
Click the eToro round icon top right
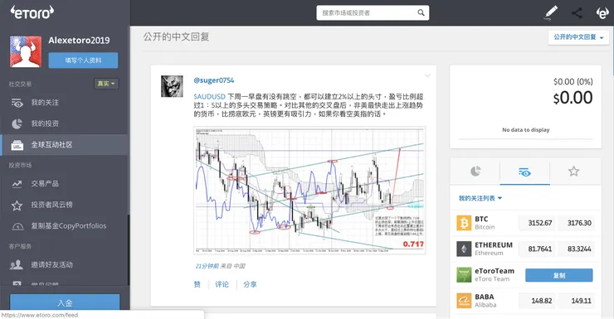(602, 13)
